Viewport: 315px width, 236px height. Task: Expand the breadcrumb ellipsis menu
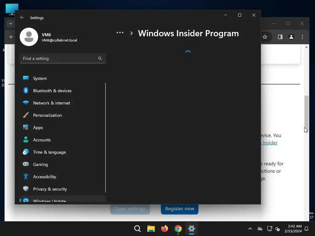click(x=120, y=33)
